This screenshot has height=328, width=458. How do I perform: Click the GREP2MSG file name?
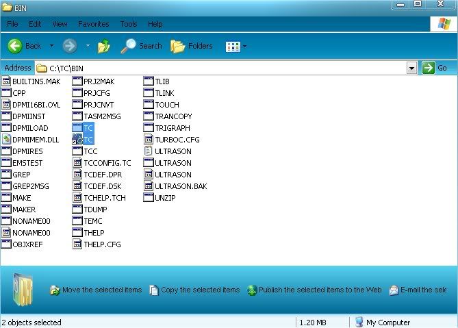[31, 186]
